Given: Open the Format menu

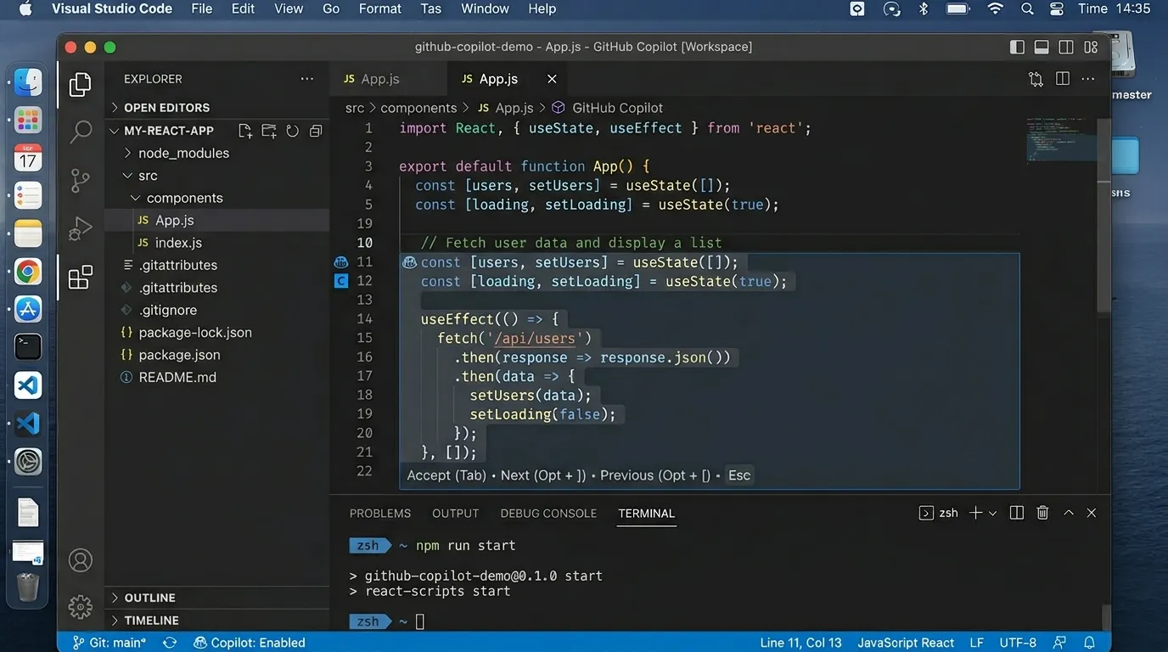Looking at the screenshot, I should 380,8.
